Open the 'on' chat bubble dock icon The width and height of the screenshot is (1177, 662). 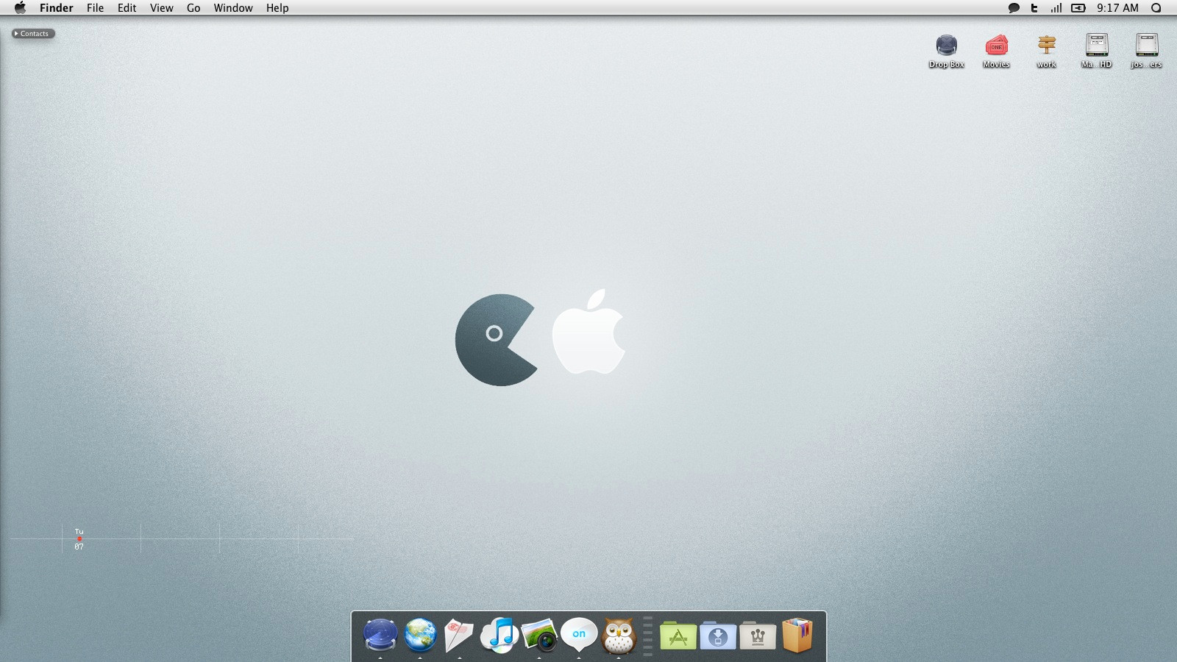[579, 635]
